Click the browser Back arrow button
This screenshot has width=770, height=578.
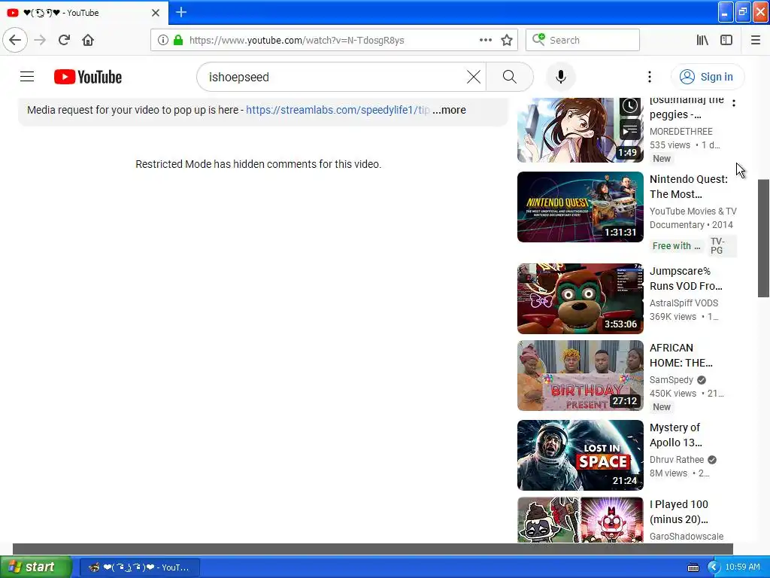point(15,40)
